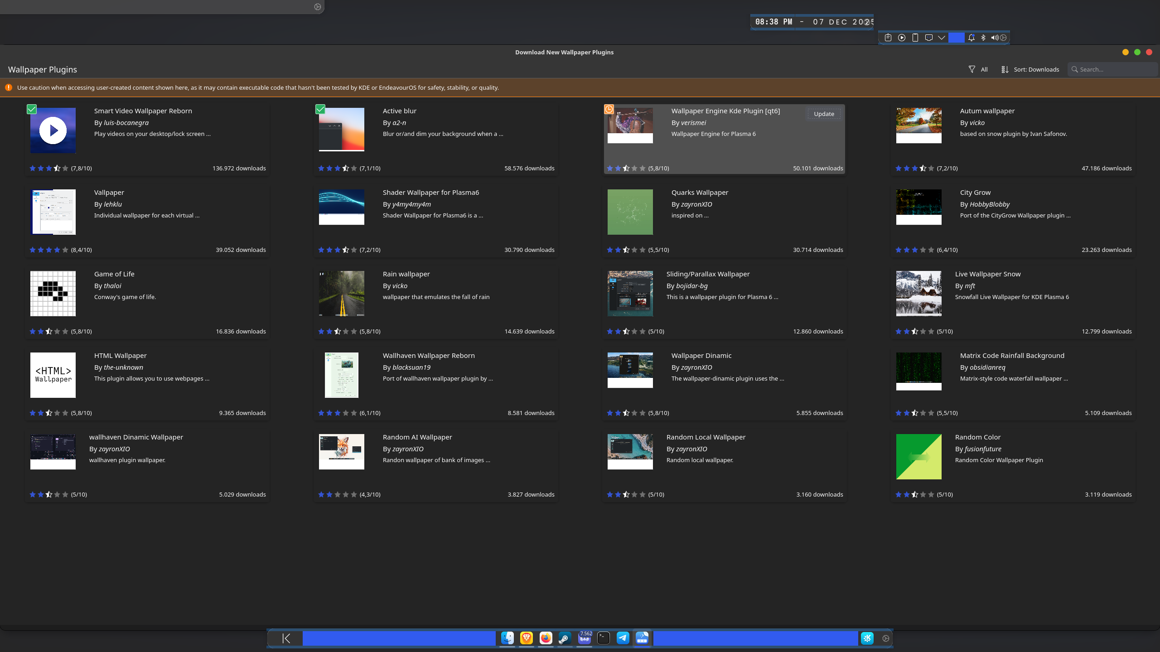Open the Shader Wallpaper for Plasma6 entry
The width and height of the screenshot is (1160, 652).
click(x=430, y=192)
